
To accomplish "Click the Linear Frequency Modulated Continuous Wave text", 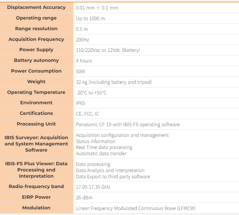I will pos(136,208).
